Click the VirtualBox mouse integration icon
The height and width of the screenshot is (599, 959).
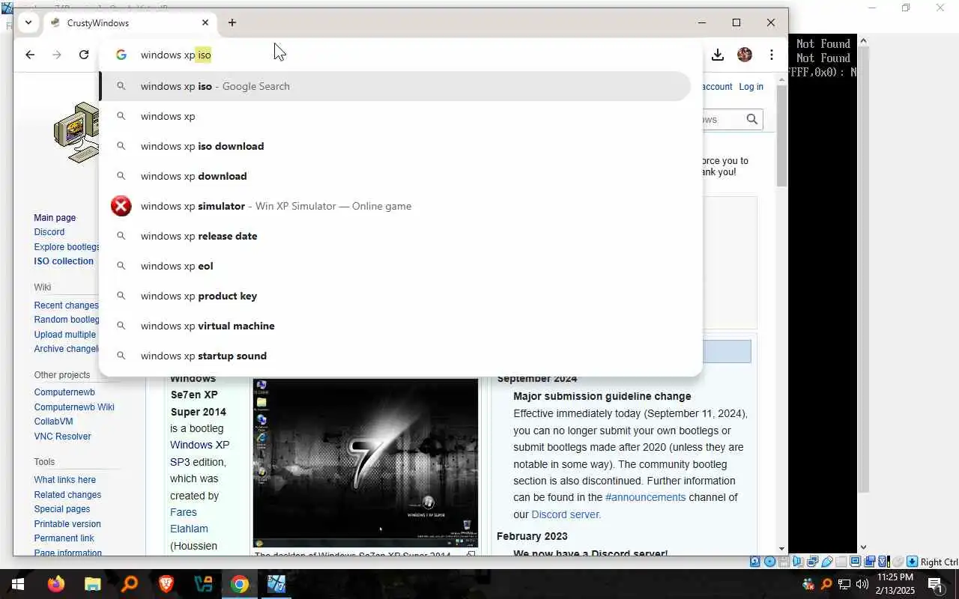898,562
